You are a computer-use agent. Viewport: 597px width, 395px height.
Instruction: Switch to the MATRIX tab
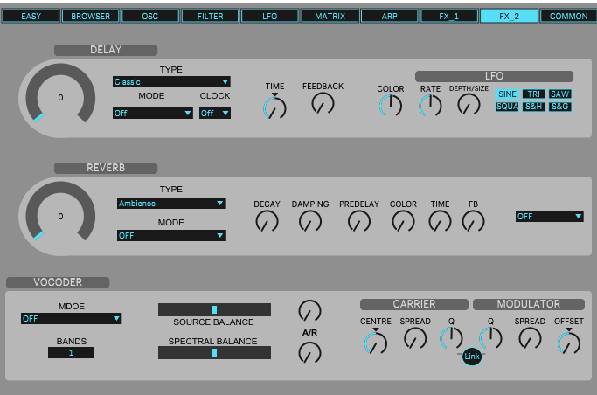pos(330,17)
